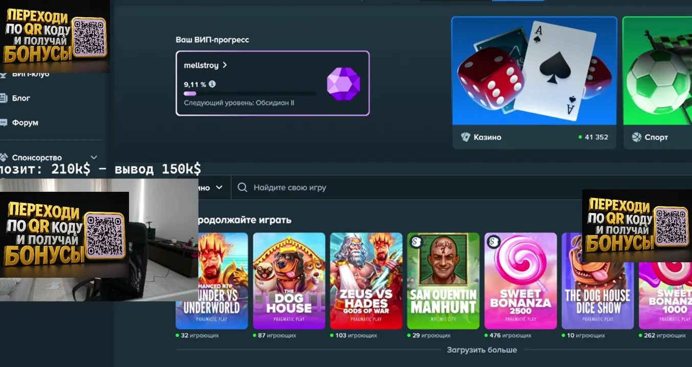
Task: Open the Казино card image
Action: tap(534, 71)
